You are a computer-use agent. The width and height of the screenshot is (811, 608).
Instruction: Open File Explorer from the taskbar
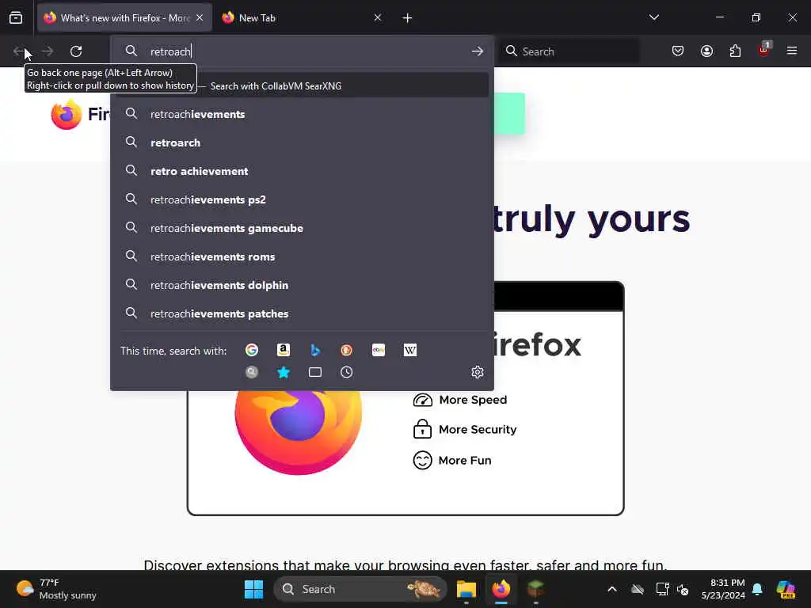click(x=466, y=589)
